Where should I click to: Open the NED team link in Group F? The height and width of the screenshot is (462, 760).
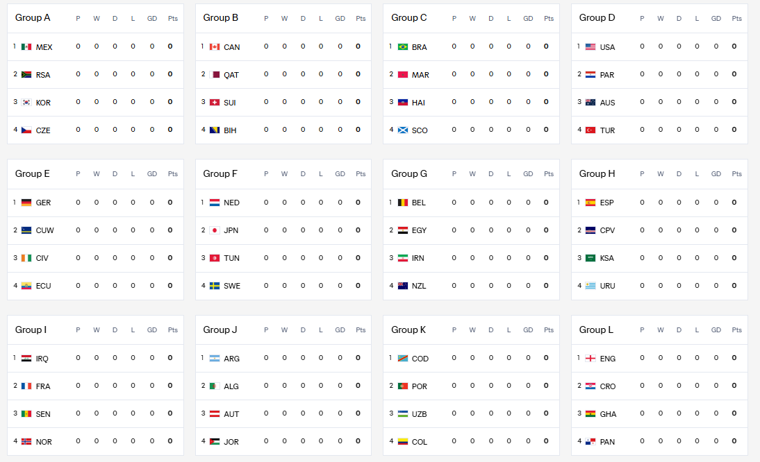click(x=231, y=203)
